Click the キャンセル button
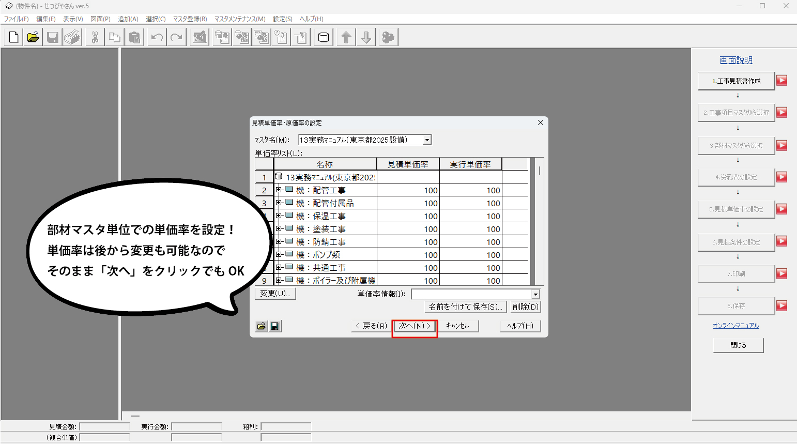 [x=457, y=326]
